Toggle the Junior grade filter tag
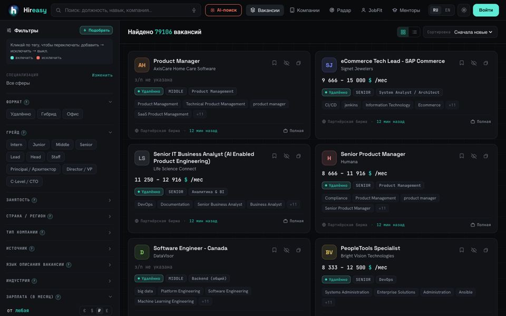This screenshot has height=316, width=506. click(x=38, y=144)
